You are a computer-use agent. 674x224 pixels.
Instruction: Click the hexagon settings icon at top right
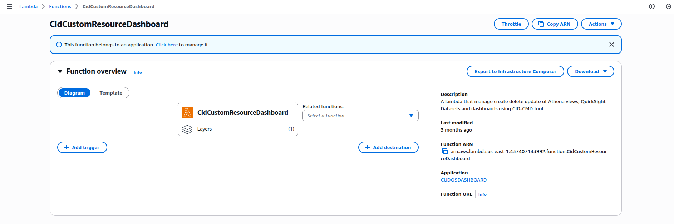pos(668,6)
